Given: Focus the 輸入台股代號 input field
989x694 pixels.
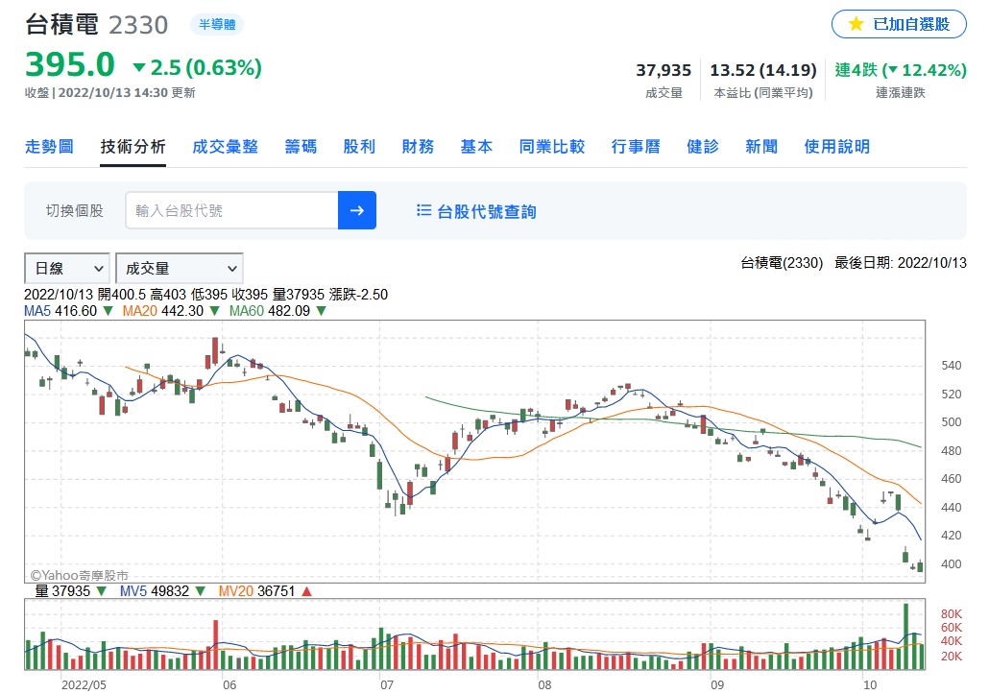Looking at the screenshot, I should [232, 210].
